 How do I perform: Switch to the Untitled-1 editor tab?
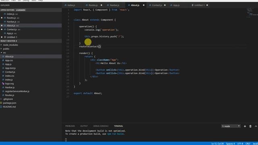(199, 5)
